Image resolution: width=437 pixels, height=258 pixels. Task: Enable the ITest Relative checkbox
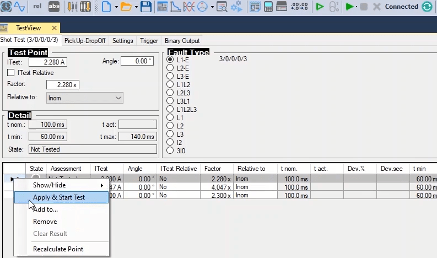[12, 72]
